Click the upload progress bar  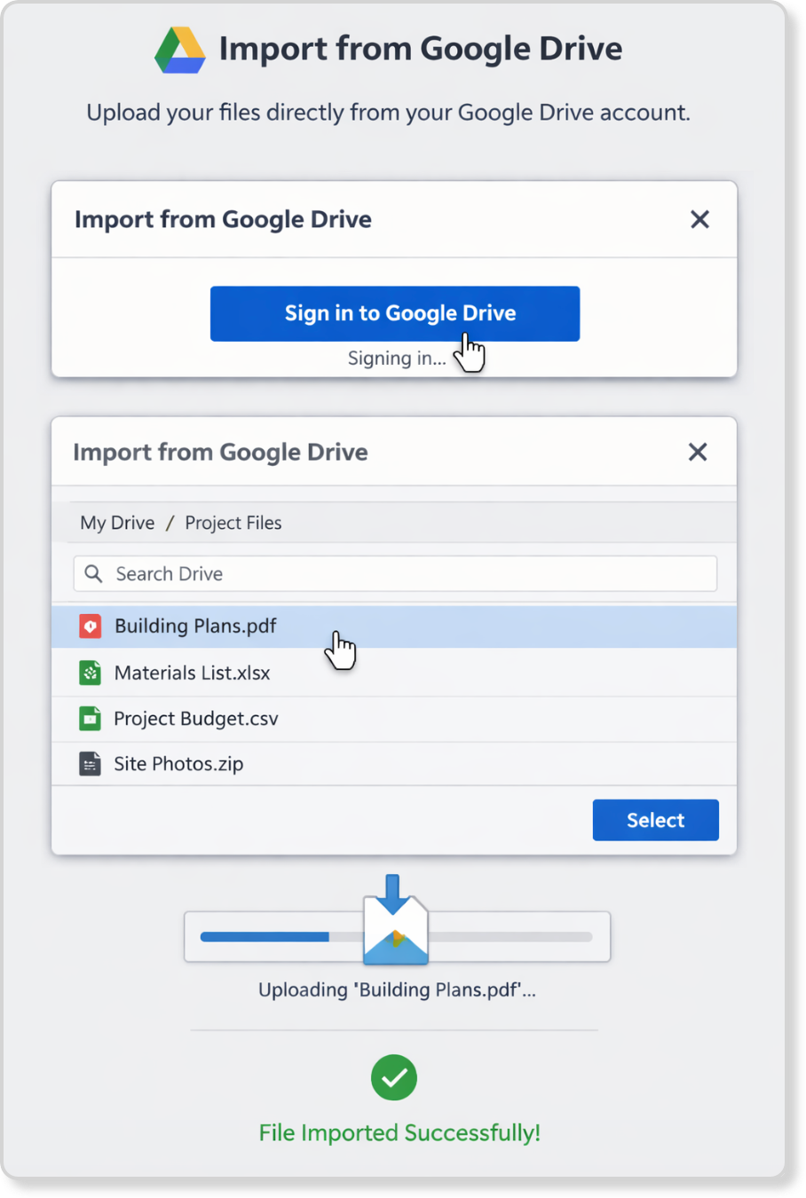click(x=397, y=936)
